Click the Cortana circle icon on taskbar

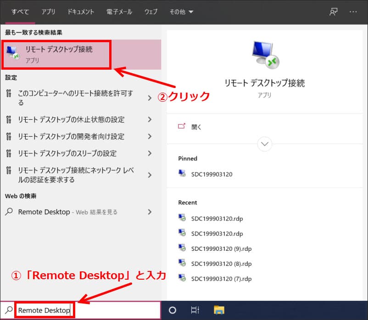[173, 310]
